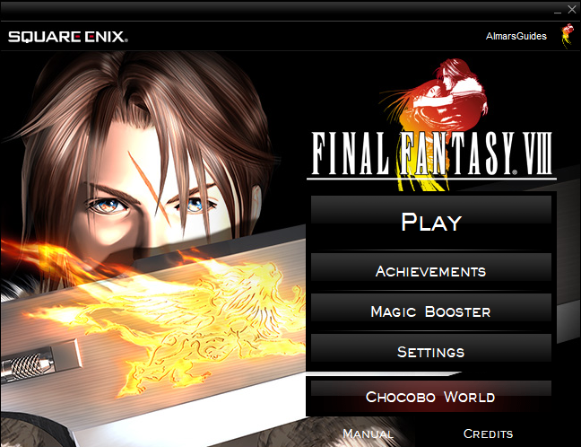The width and height of the screenshot is (581, 447).
Task: Open the Magic Booster option
Action: click(431, 311)
